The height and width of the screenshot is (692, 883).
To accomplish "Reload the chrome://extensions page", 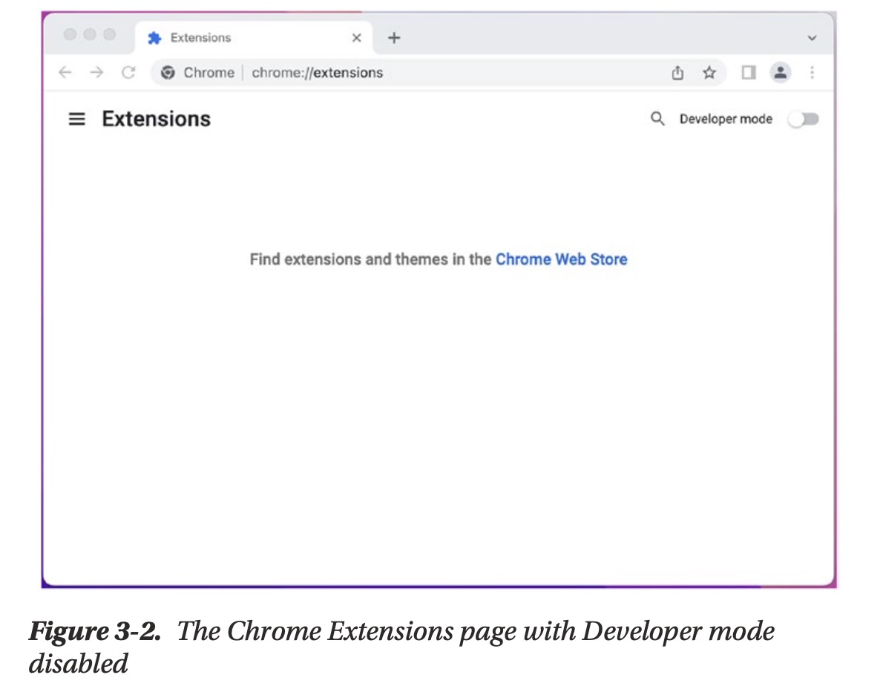I will click(128, 73).
